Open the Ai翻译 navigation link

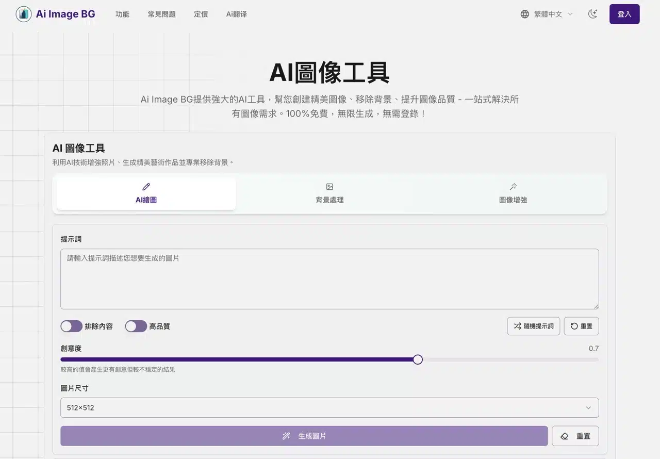pyautogui.click(x=236, y=14)
